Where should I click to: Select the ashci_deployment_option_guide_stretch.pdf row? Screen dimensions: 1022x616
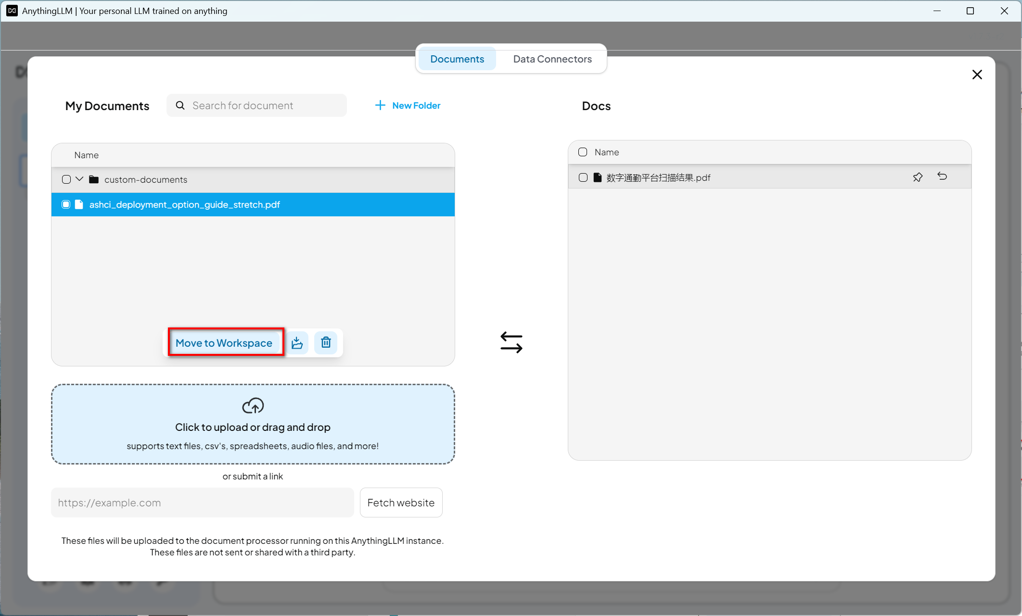pyautogui.click(x=253, y=204)
